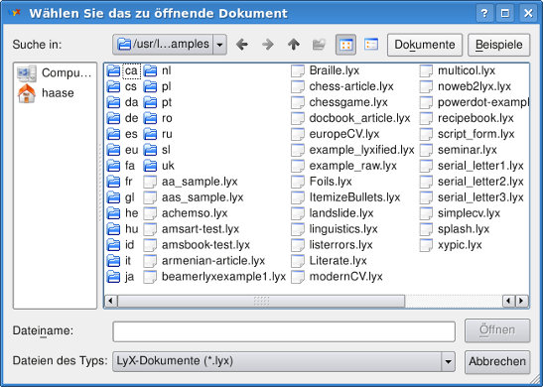Go forward with the right arrow icon
This screenshot has width=543, height=387.
[x=268, y=45]
